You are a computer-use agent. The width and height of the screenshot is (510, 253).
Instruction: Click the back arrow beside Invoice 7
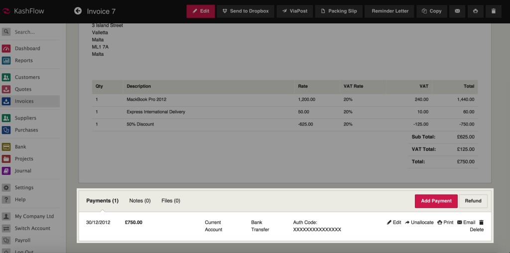(x=77, y=11)
